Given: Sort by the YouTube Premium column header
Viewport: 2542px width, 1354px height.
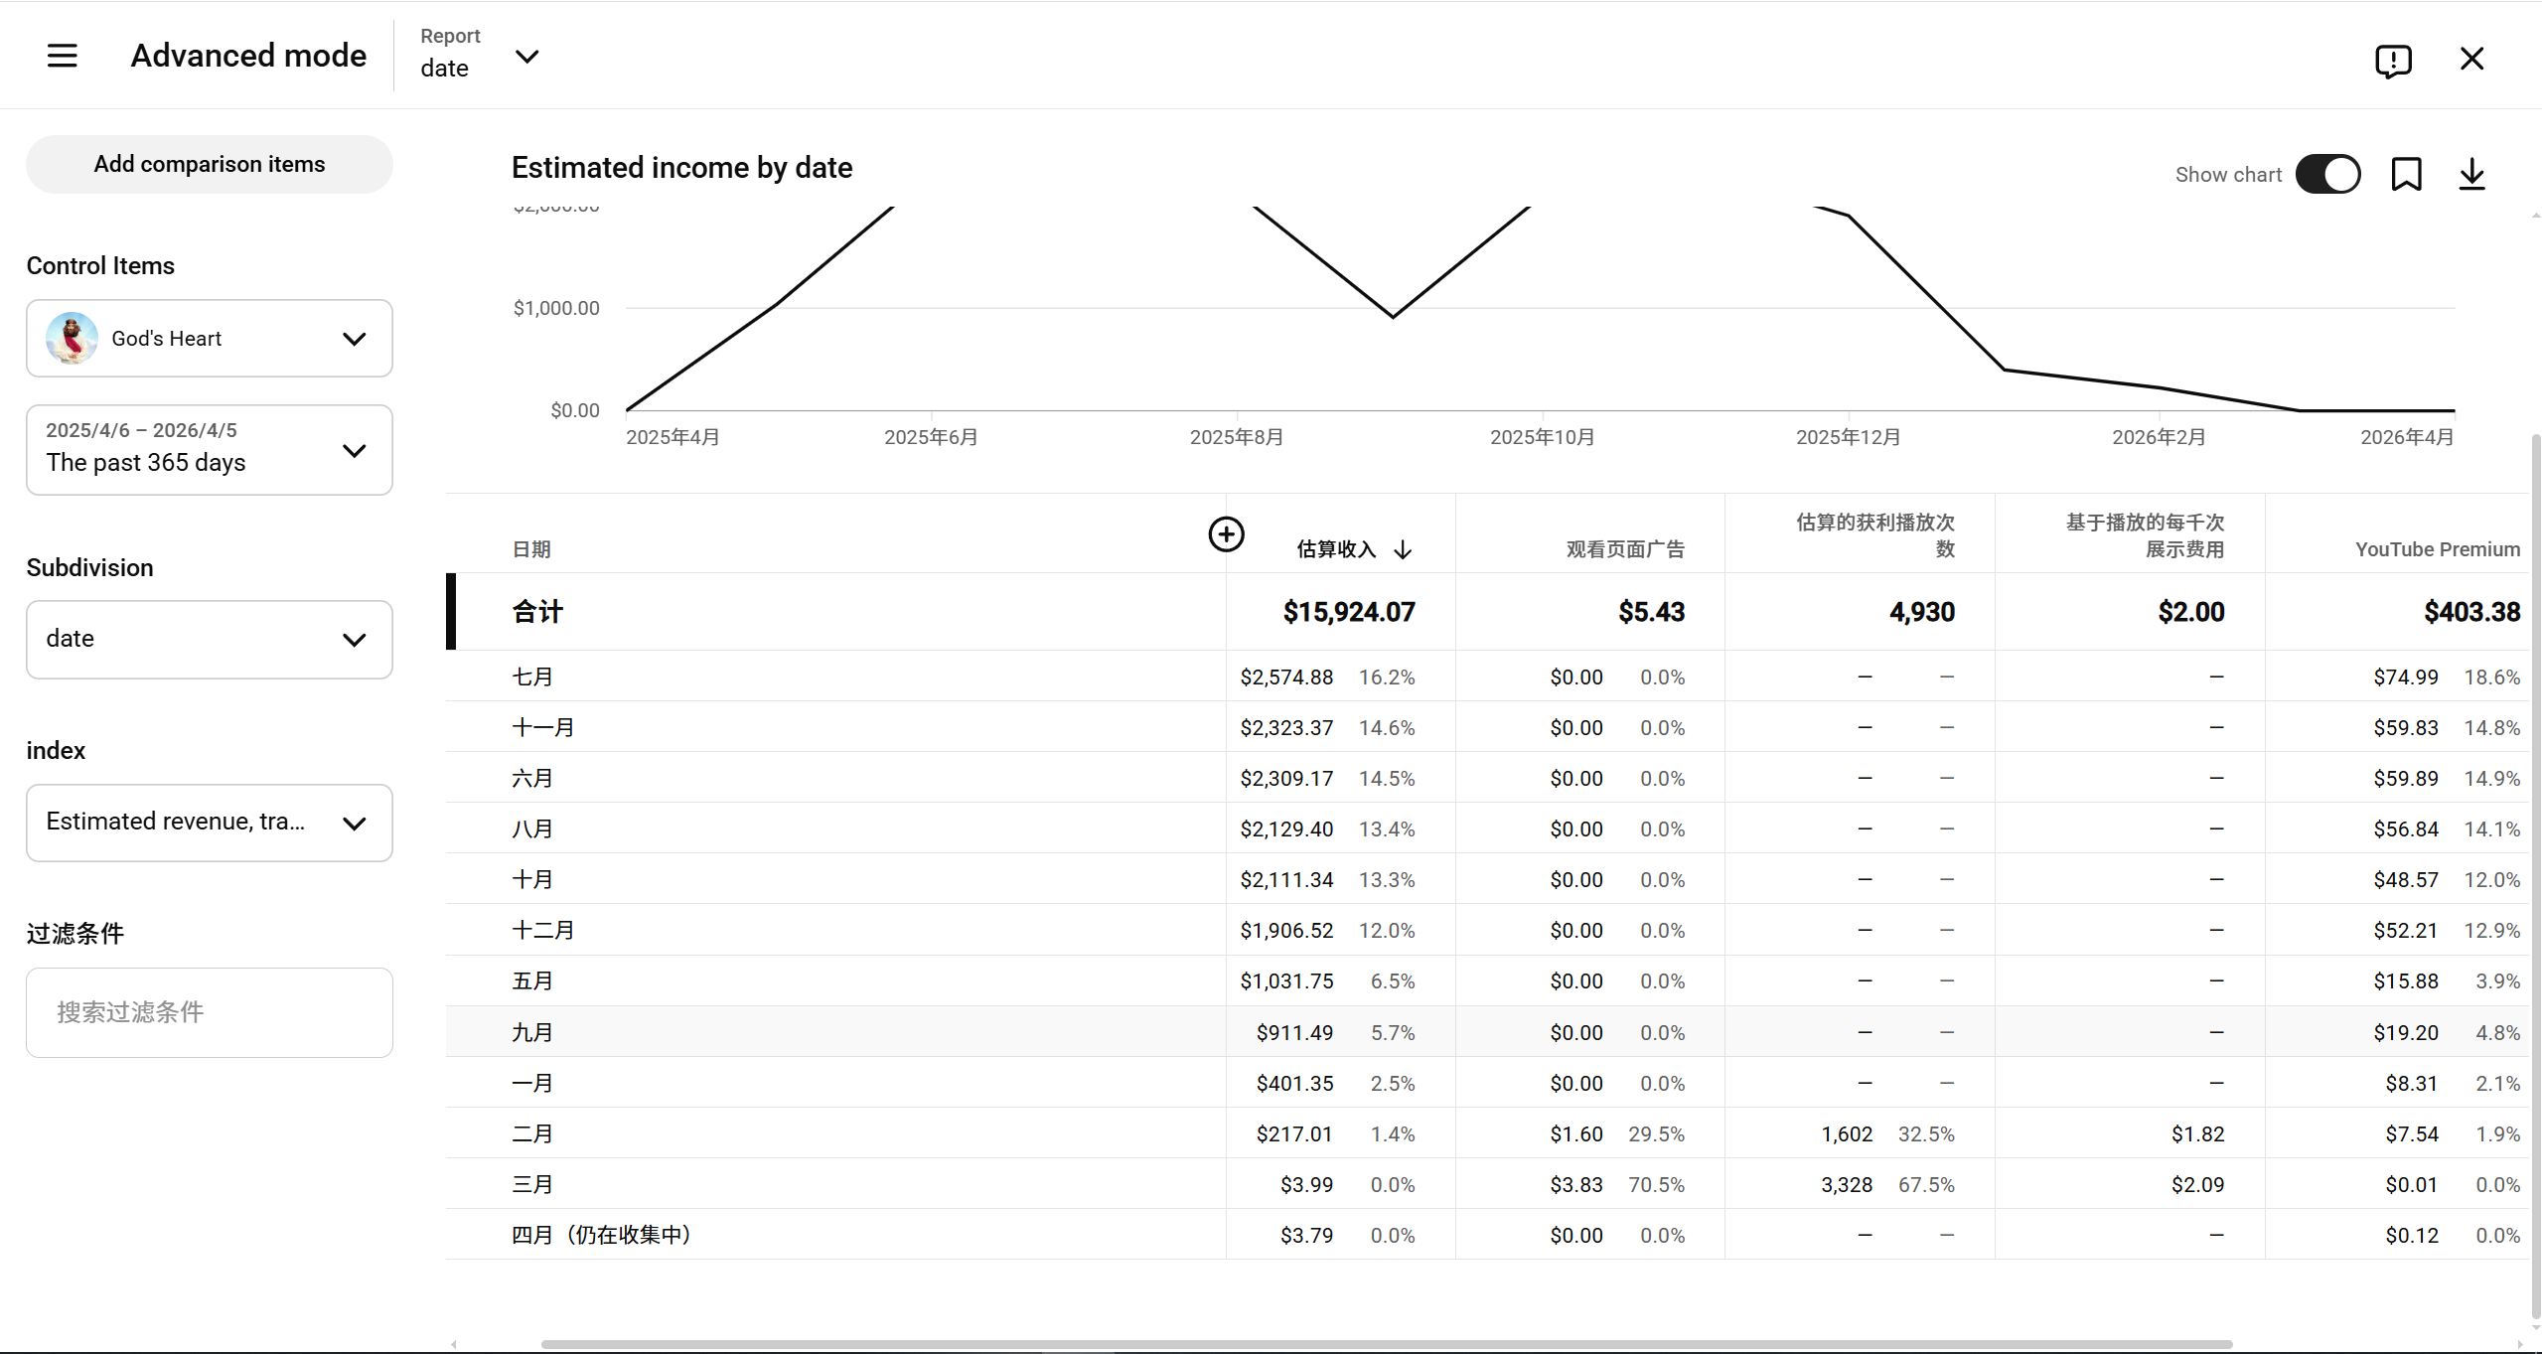Looking at the screenshot, I should coord(2436,550).
